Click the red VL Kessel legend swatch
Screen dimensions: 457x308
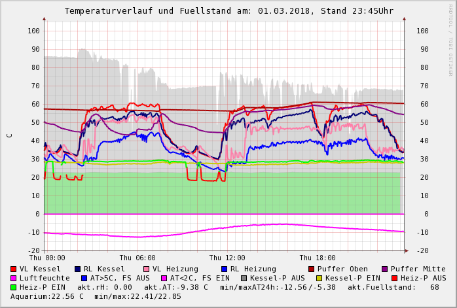pyautogui.click(x=14, y=269)
